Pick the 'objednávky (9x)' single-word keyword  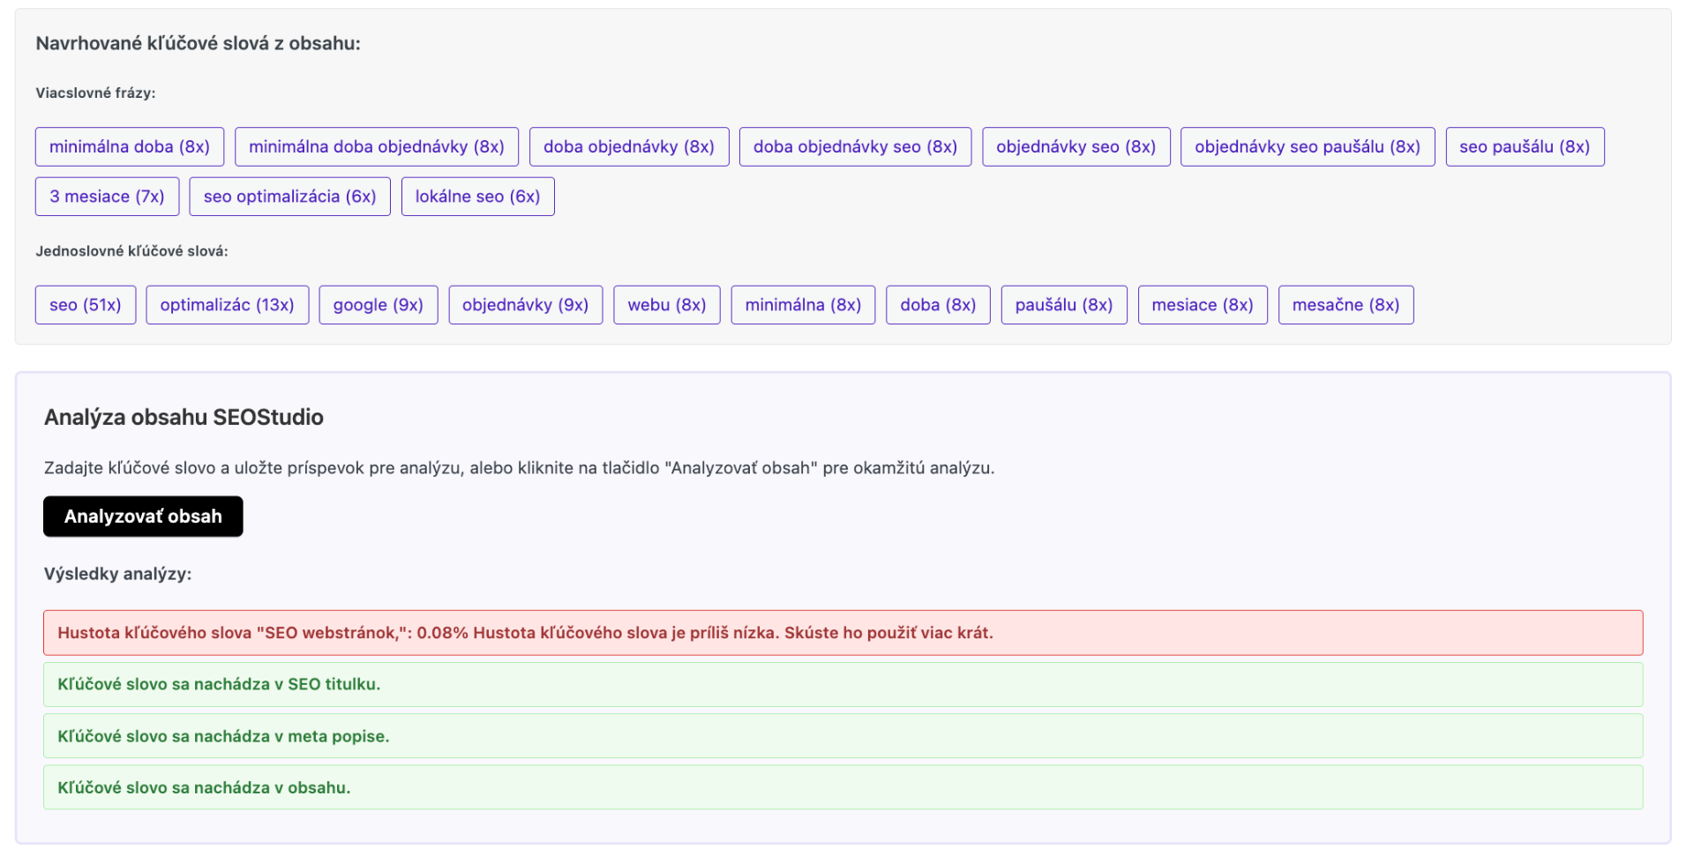click(x=525, y=305)
